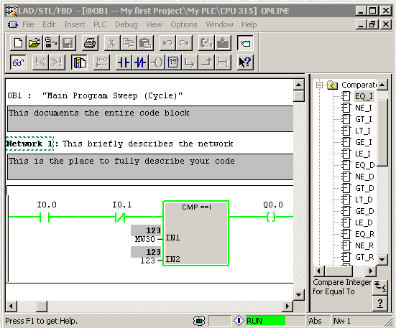Redo with the forward arrow icon
The width and height of the screenshot is (396, 328).
(184, 43)
